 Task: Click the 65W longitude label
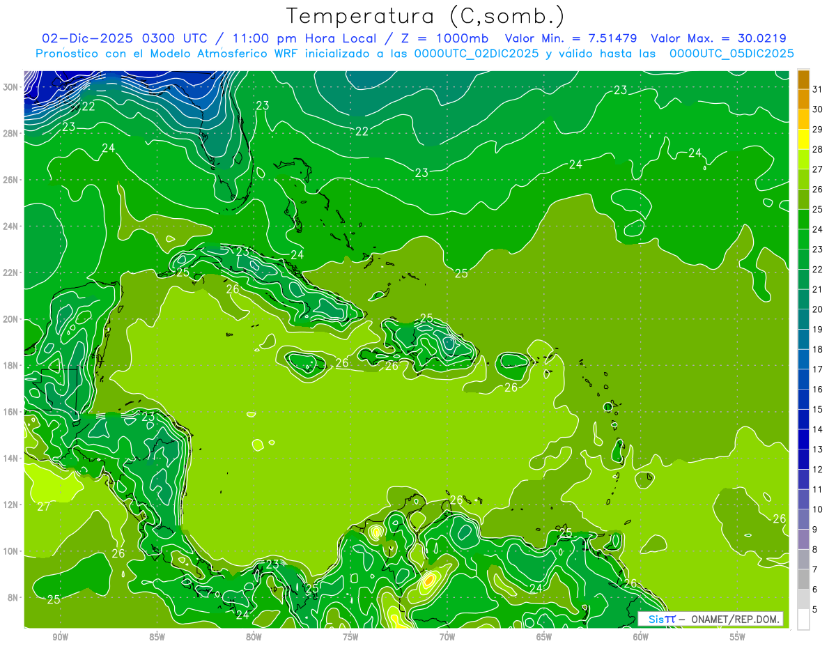[x=544, y=638]
